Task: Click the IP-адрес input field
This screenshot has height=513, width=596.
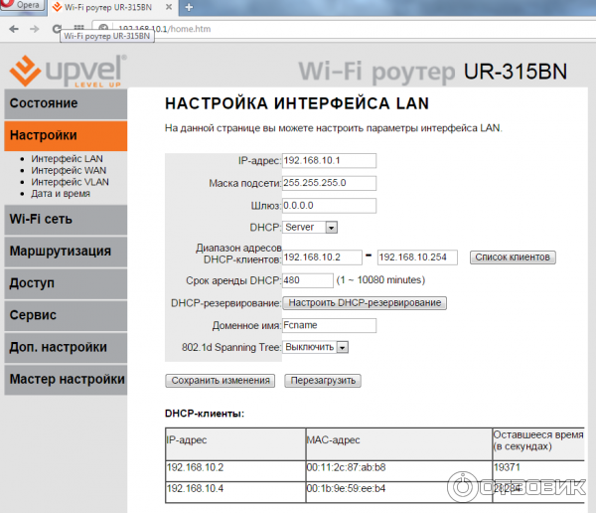Action: [329, 161]
